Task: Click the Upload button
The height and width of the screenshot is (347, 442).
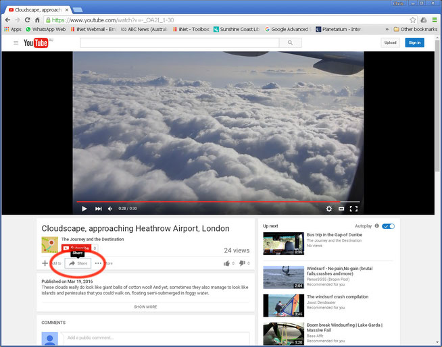Action: 390,43
